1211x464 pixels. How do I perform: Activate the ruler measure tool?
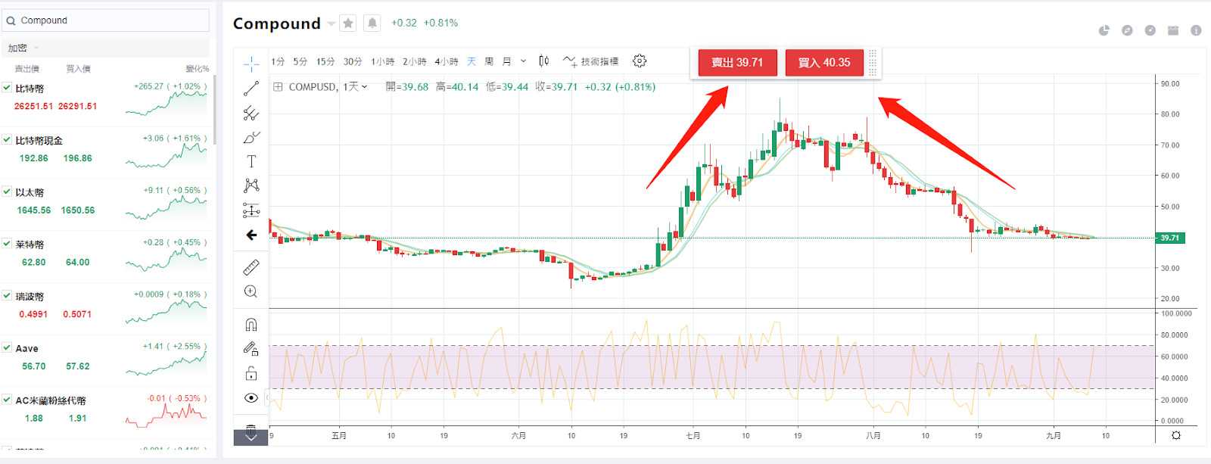pos(251,267)
